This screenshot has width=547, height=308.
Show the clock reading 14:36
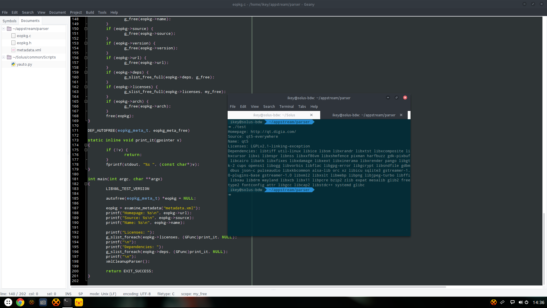[x=538, y=302]
